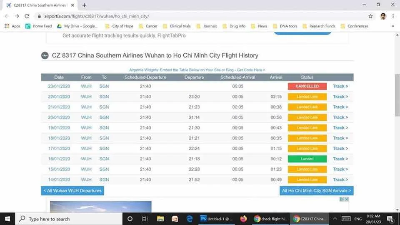This screenshot has height=225, width=400.
Task: Open the Chrome profile avatar
Action: [383, 16]
